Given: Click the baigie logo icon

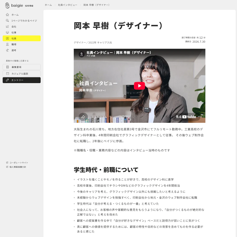Looking at the screenshot, I should click(x=7, y=6).
